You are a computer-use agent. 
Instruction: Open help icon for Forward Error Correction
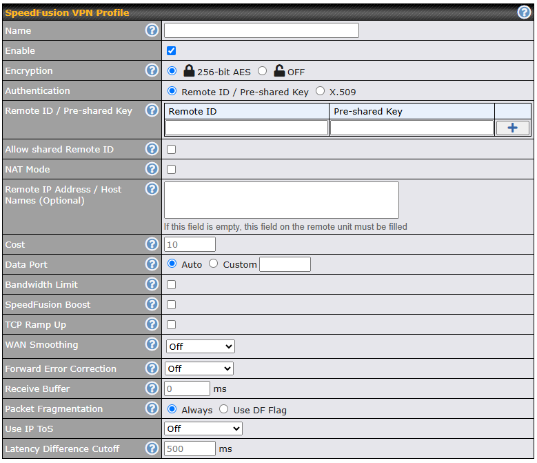[x=152, y=368]
